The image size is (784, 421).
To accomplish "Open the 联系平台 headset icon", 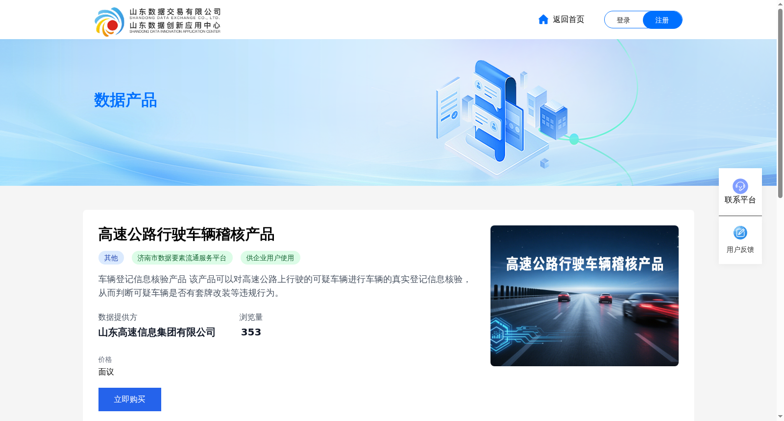I will click(x=740, y=186).
